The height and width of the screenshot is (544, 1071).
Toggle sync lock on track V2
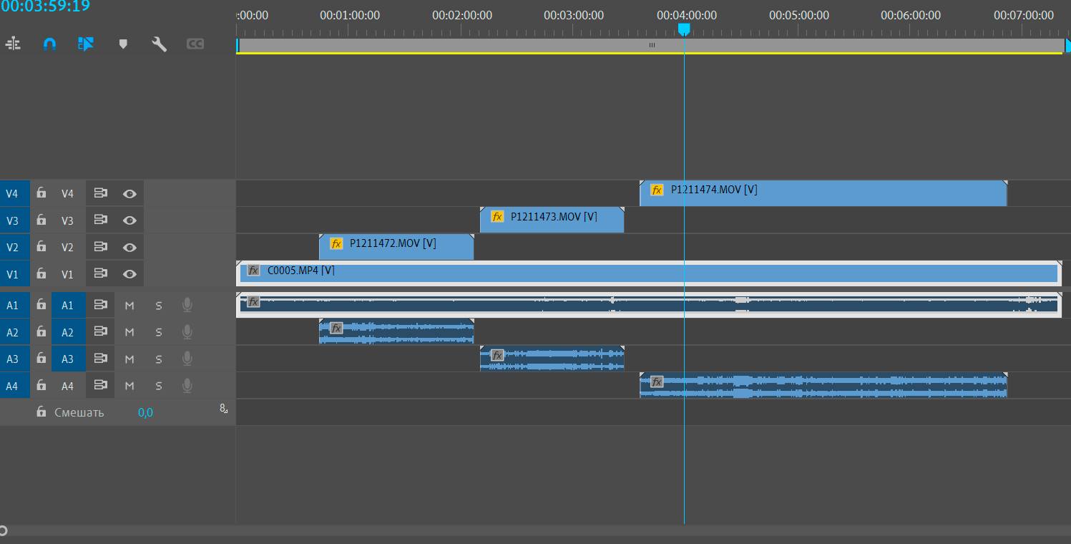pyautogui.click(x=100, y=247)
